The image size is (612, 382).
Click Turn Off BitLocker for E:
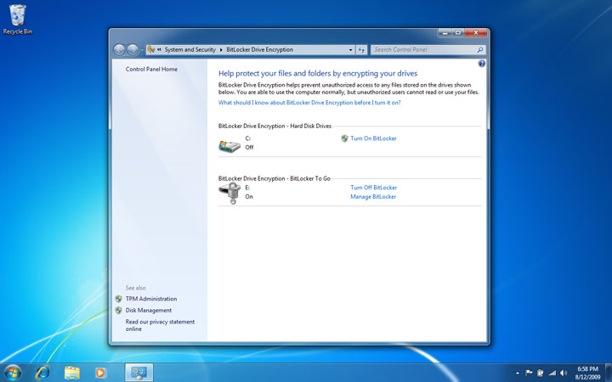[373, 188]
